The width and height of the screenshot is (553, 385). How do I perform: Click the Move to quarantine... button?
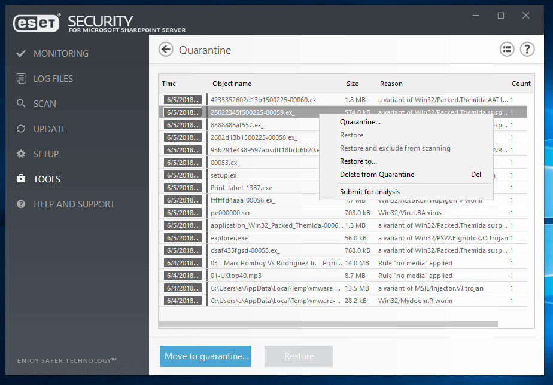pyautogui.click(x=206, y=356)
